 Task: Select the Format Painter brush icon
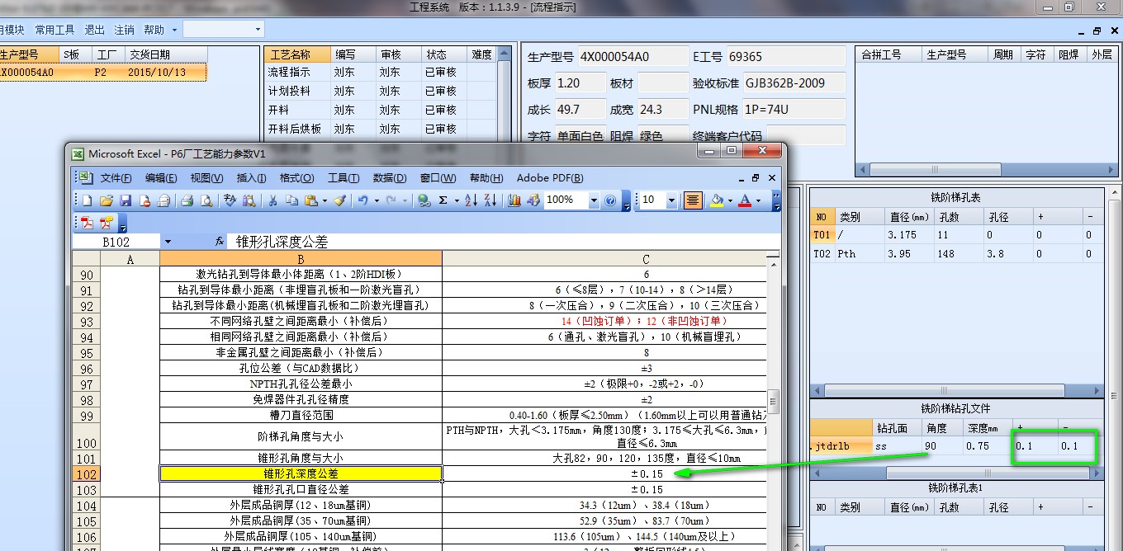[339, 200]
